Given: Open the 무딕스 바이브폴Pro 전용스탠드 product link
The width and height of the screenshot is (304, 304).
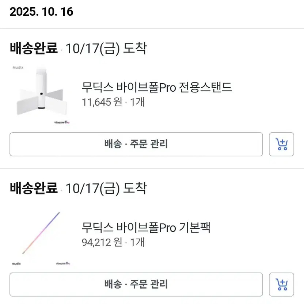Looking at the screenshot, I should click(157, 88).
